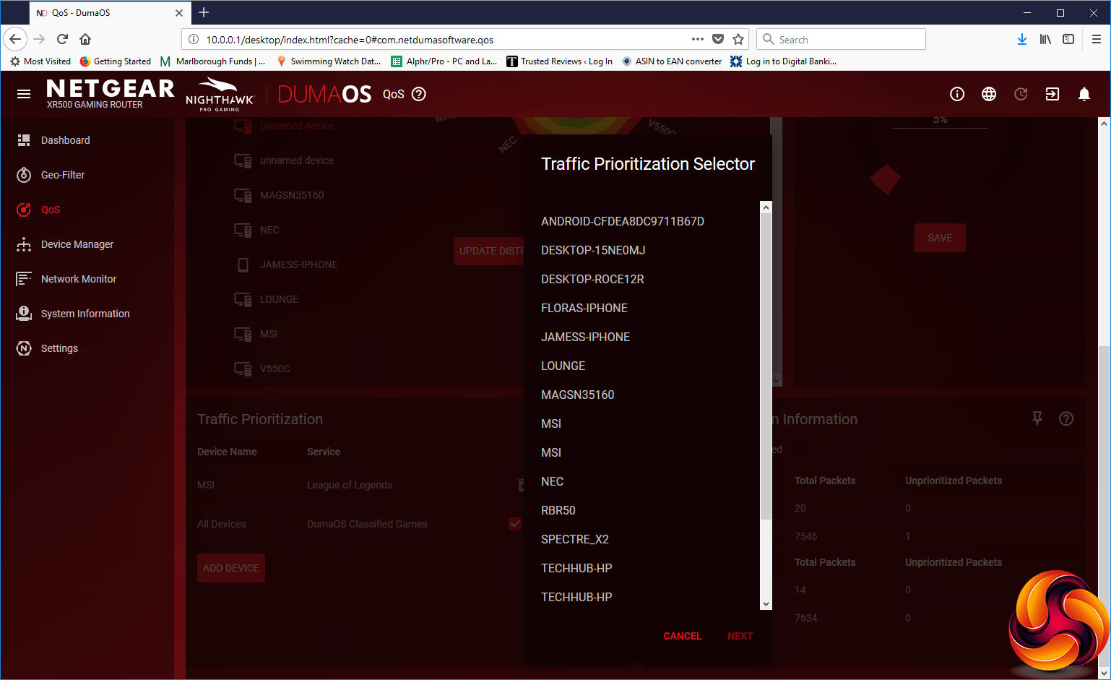Collapse the DumaOS navigation menu

(x=24, y=94)
